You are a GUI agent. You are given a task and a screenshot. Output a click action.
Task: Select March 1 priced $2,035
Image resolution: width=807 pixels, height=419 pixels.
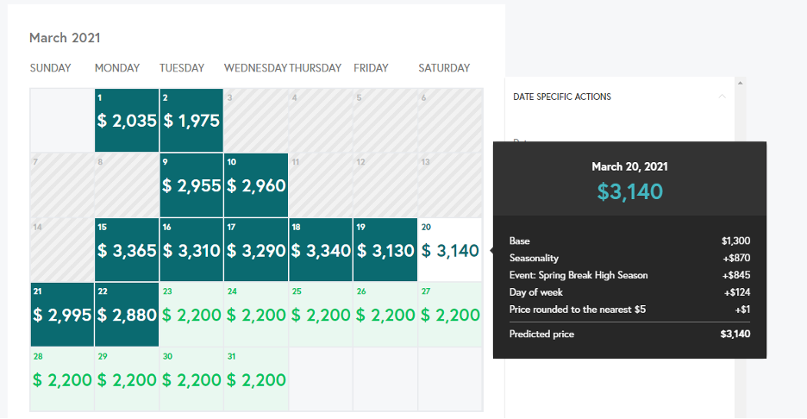(127, 121)
